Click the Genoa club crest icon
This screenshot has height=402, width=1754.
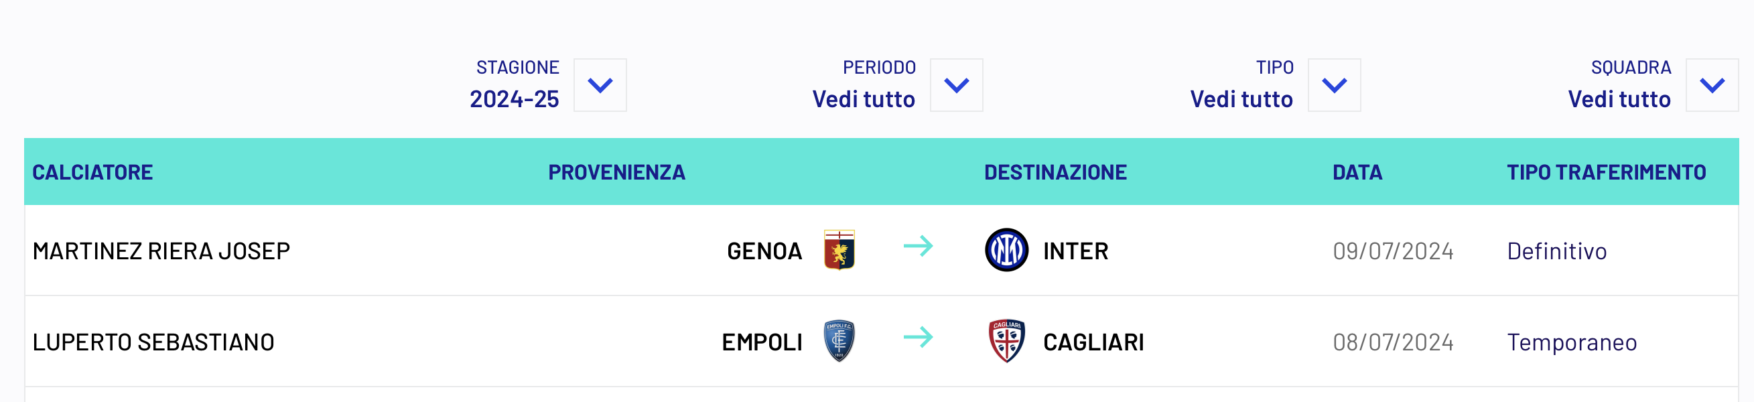click(x=839, y=250)
